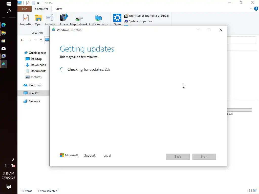
Task: Open File Explorer taskbar icon
Action: pos(4,33)
